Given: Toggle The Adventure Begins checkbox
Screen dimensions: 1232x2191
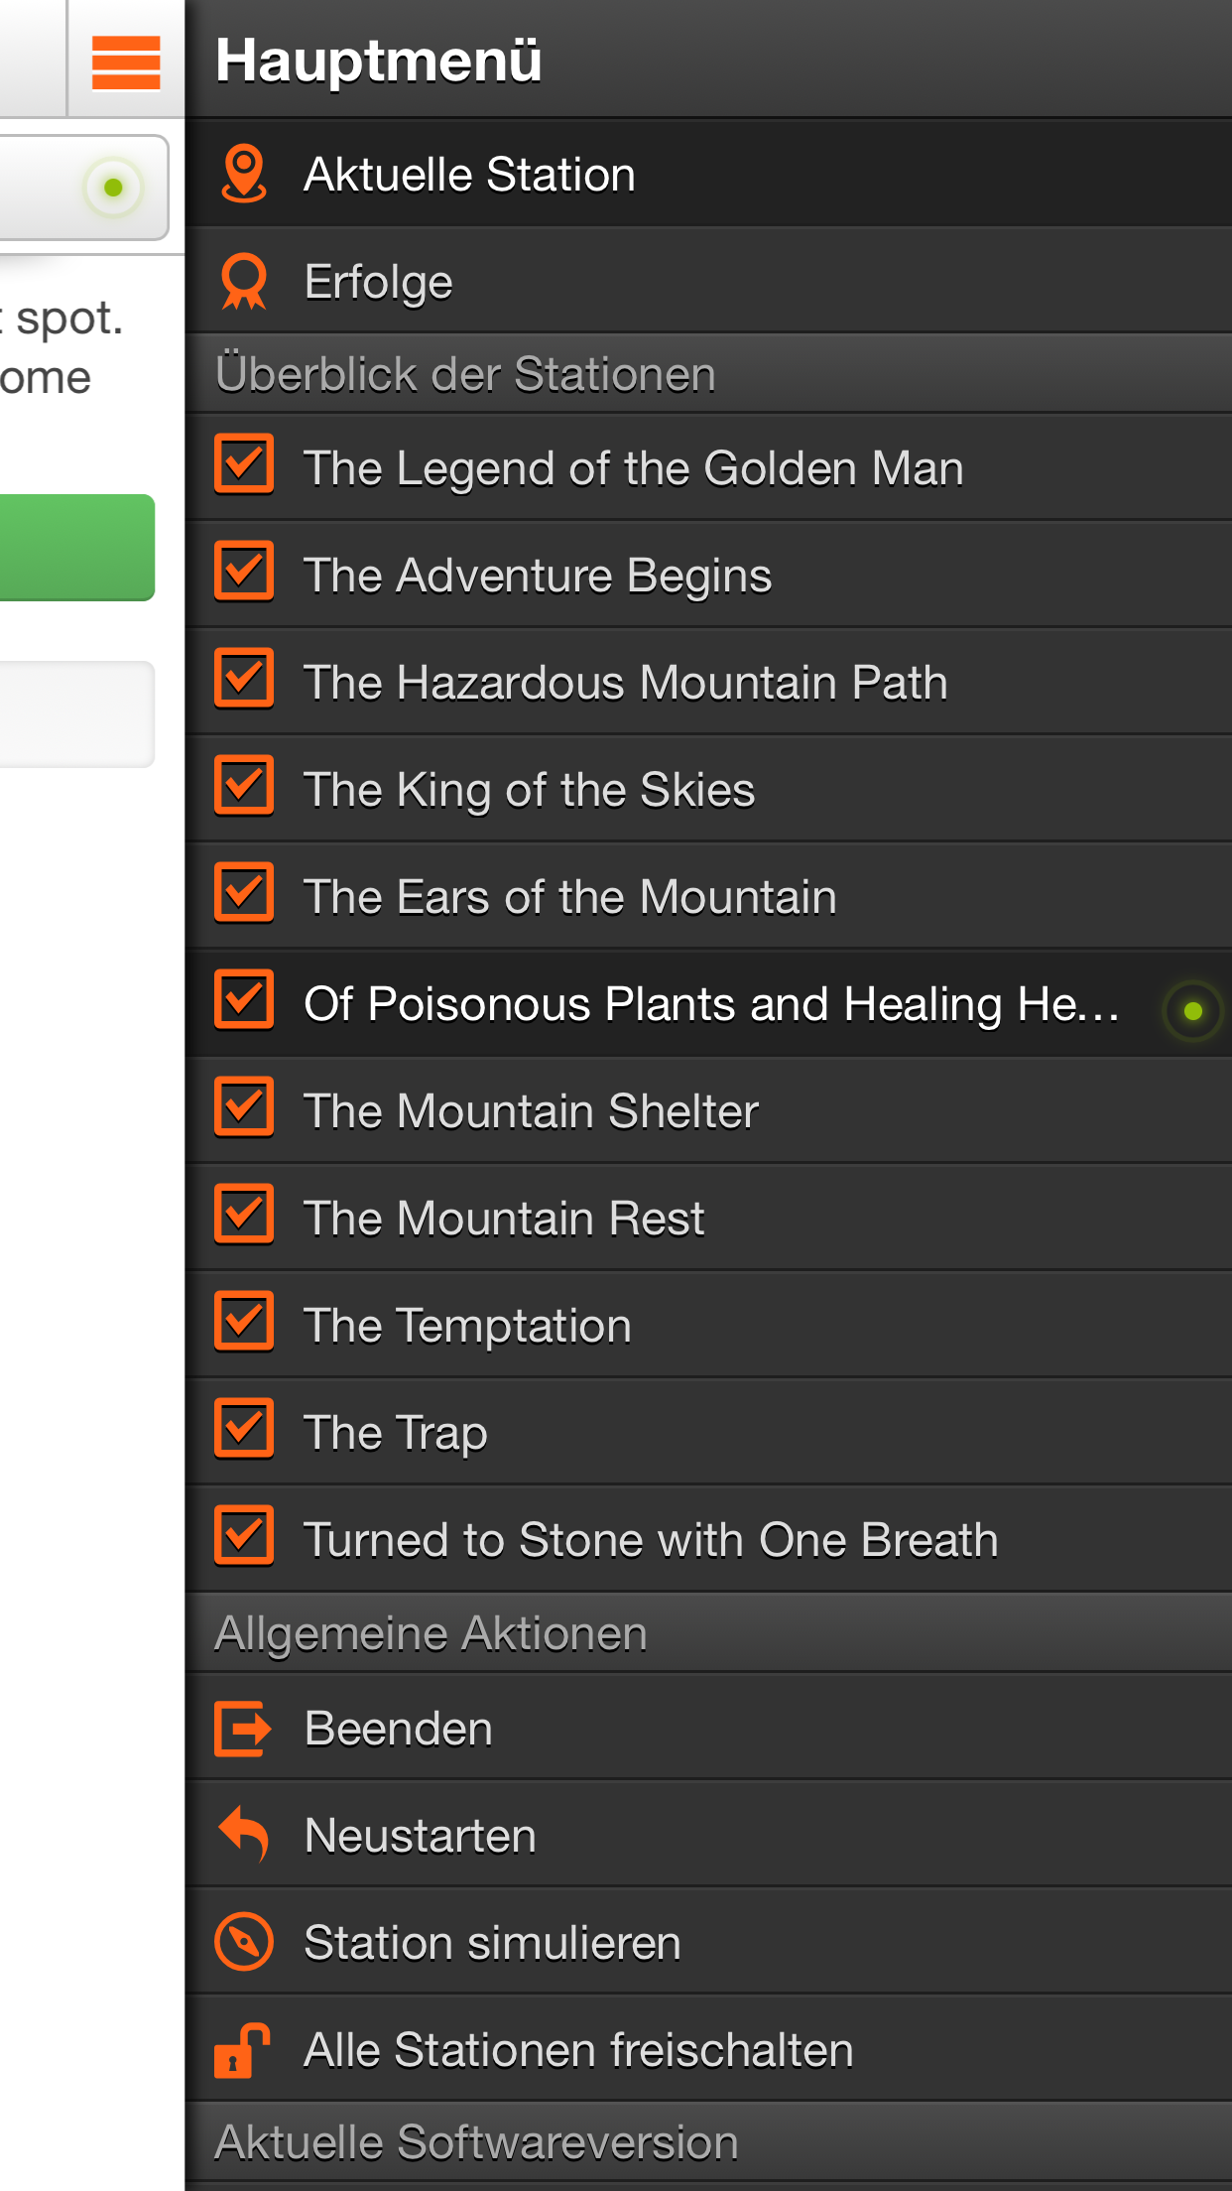Looking at the screenshot, I should tap(243, 571).
